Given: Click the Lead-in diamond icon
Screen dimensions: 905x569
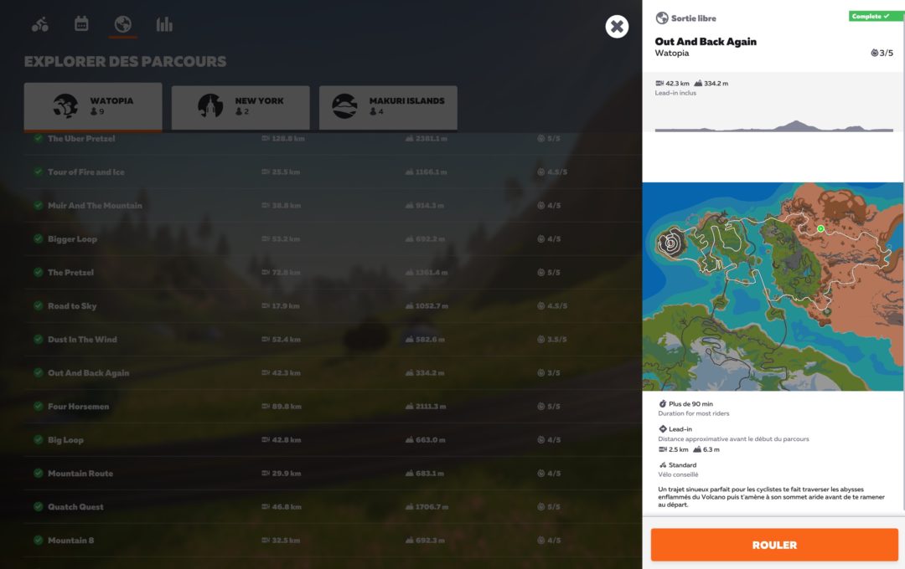Looking at the screenshot, I should 662,428.
